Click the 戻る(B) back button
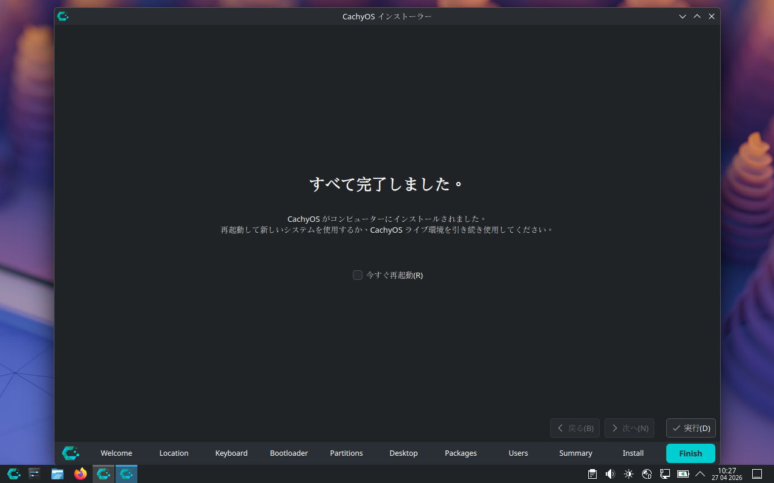 (x=575, y=428)
